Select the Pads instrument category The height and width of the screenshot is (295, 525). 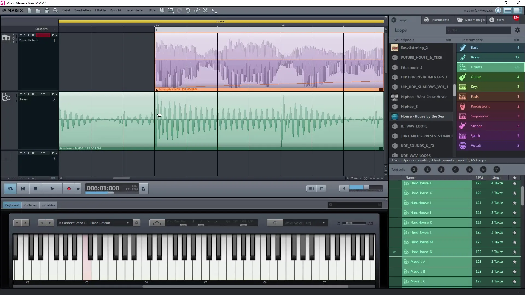pyautogui.click(x=491, y=97)
